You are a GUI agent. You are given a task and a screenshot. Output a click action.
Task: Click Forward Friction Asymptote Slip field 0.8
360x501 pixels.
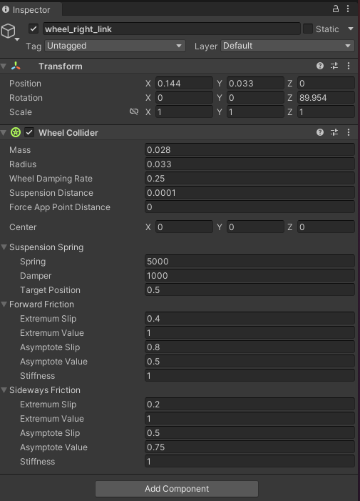point(250,347)
